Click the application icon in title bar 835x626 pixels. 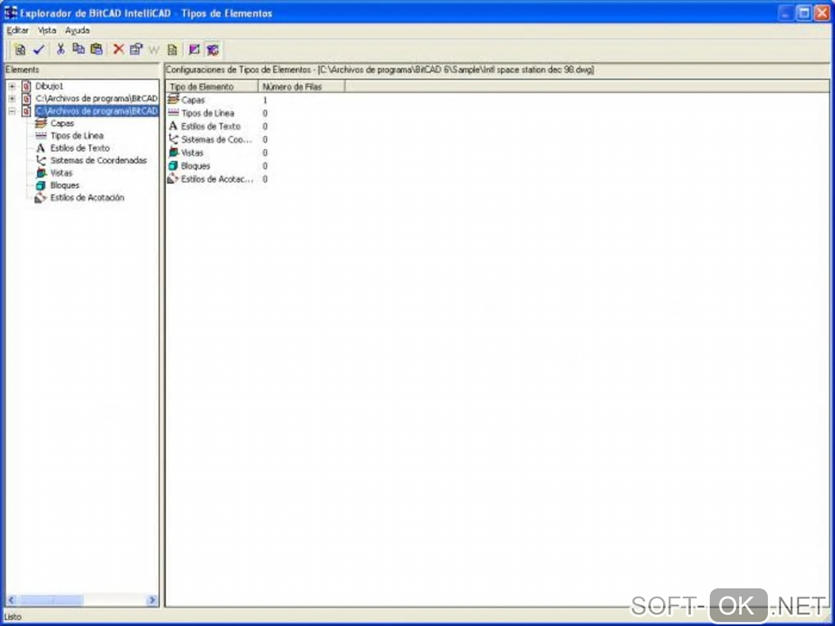[10, 13]
